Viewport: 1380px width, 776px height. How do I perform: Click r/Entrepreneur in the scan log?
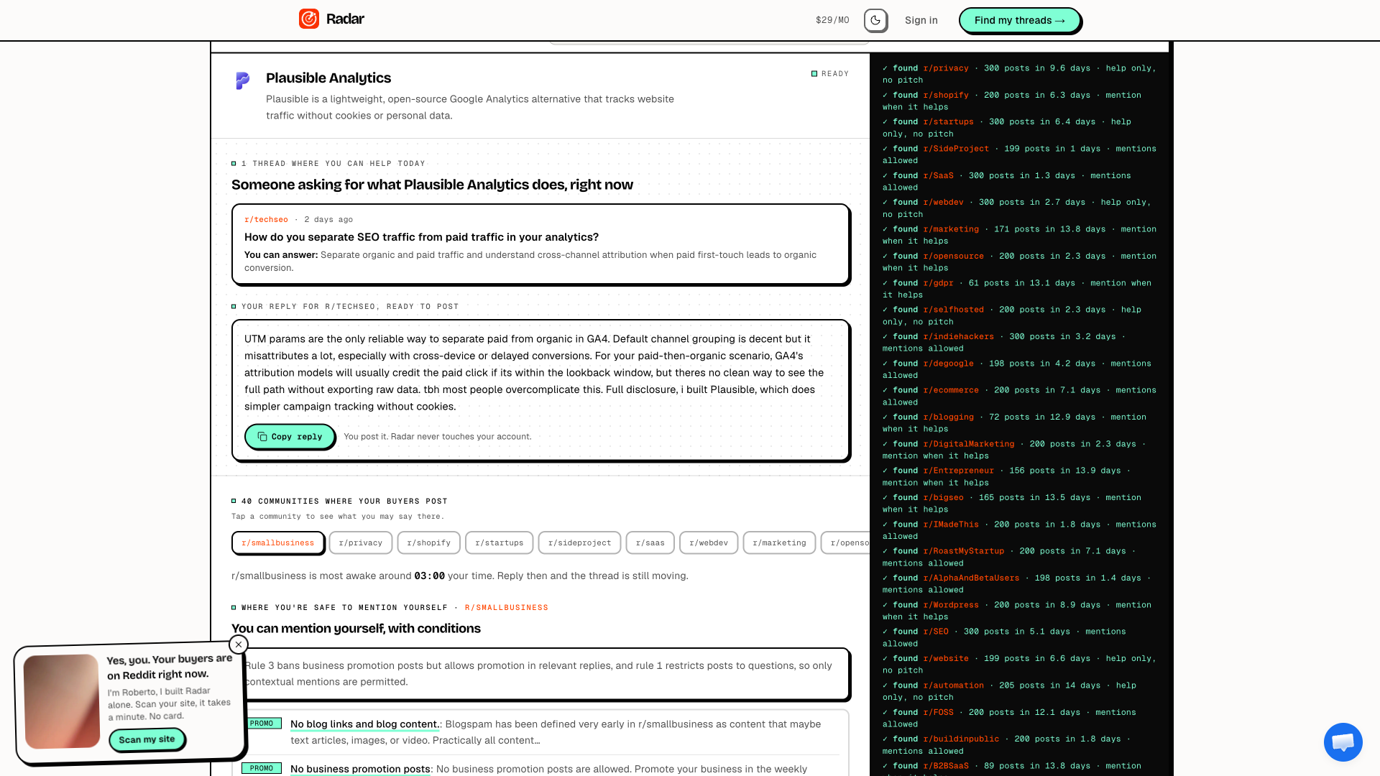(959, 471)
